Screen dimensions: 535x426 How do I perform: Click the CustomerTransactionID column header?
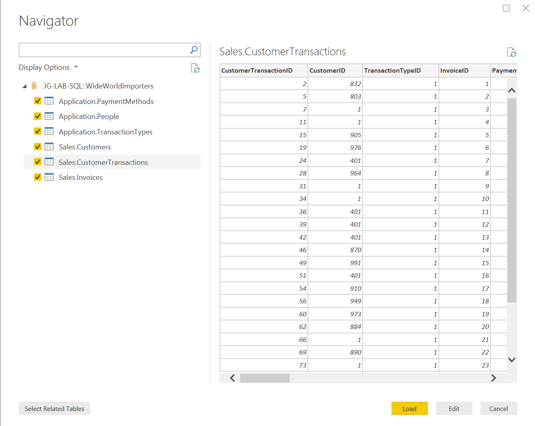(x=264, y=70)
